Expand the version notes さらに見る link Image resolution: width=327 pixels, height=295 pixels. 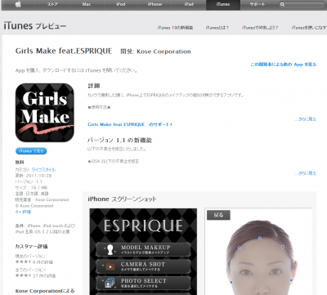point(306,173)
